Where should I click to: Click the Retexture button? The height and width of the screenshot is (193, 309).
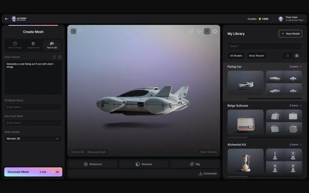tap(93, 164)
